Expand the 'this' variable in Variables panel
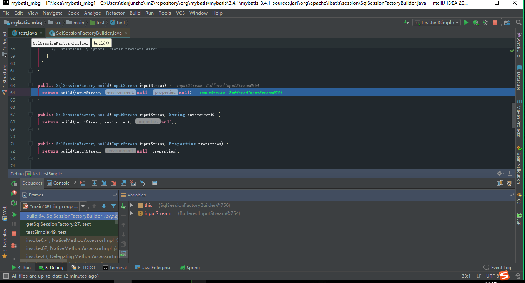This screenshot has width=525, height=283. point(131,205)
